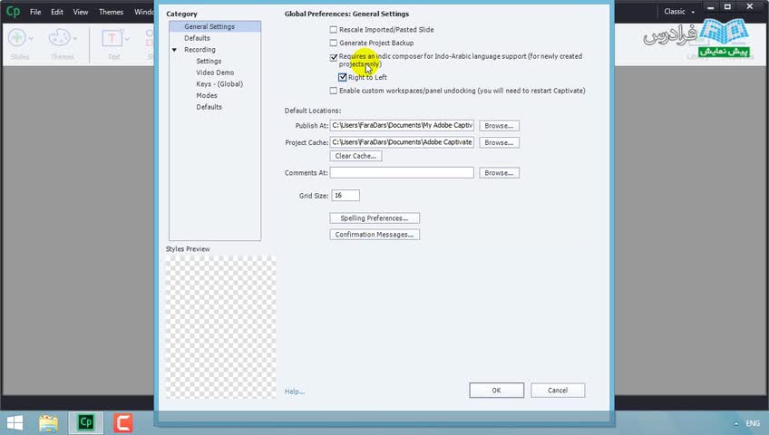Viewport: 769px width, 435px height.
Task: Click the Slides toolbar icon
Action: tap(16, 38)
